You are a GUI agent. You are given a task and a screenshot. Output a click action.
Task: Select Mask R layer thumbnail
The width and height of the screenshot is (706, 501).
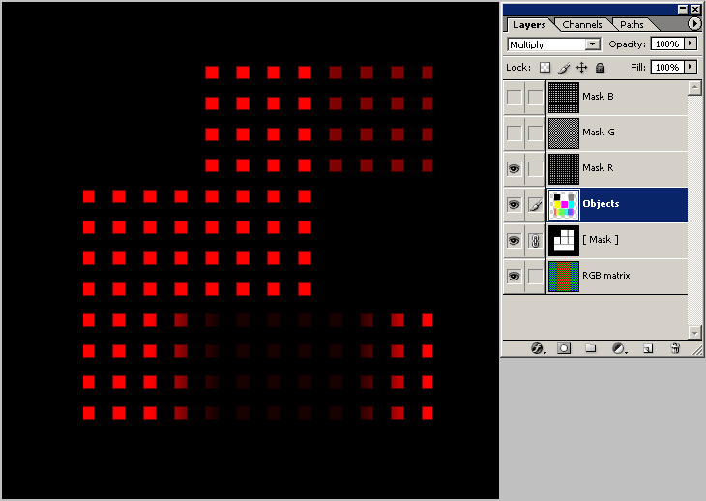[564, 169]
